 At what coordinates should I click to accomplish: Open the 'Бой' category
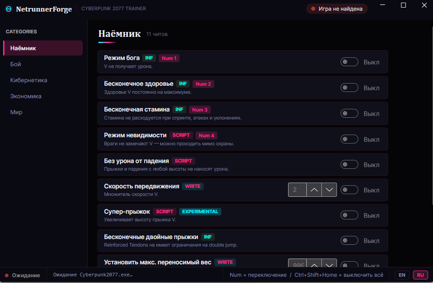43,64
